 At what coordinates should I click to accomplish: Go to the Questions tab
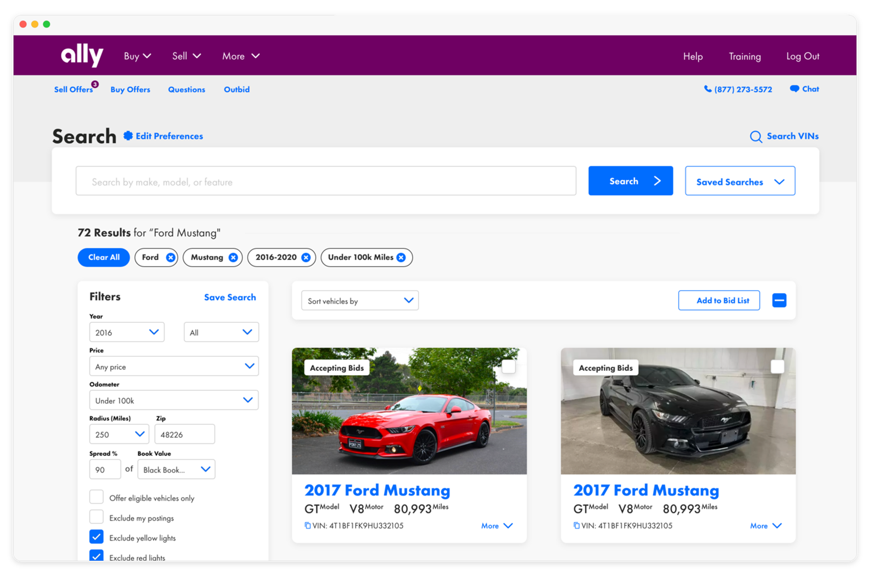[187, 90]
